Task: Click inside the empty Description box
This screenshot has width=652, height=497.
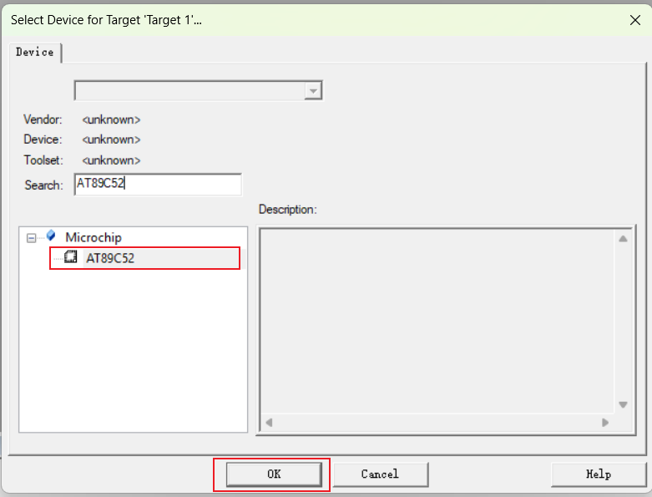Action: coord(437,321)
